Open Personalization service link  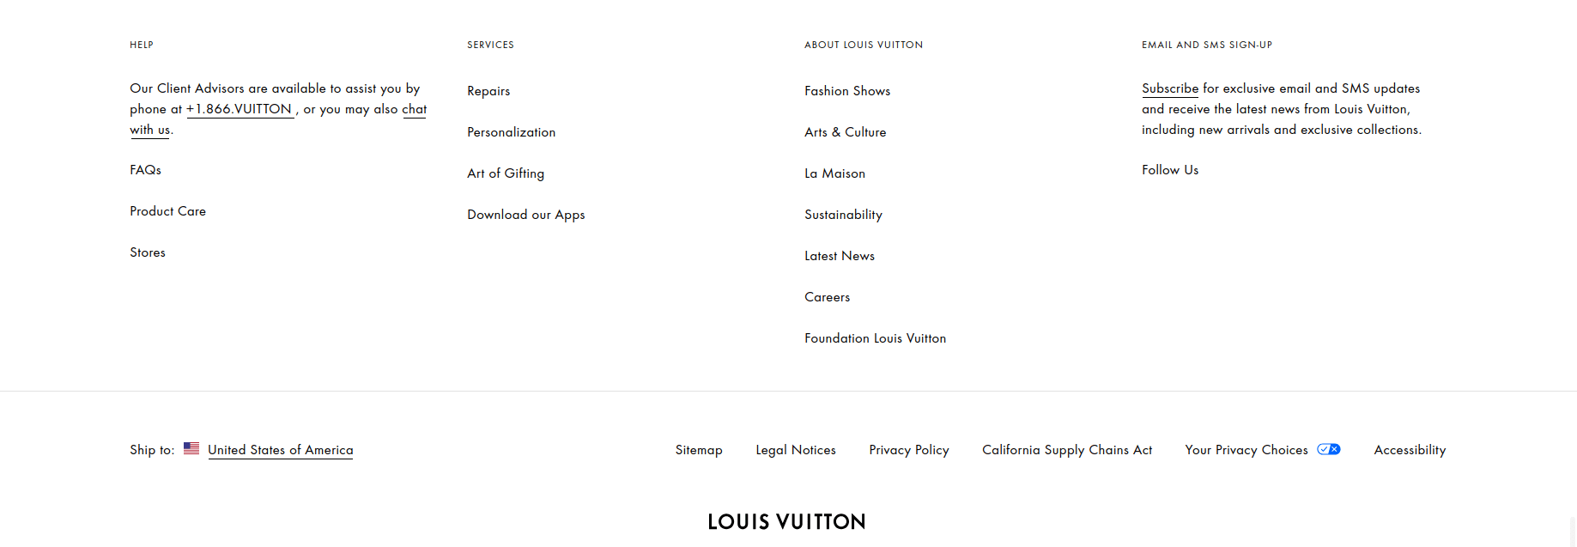point(511,132)
